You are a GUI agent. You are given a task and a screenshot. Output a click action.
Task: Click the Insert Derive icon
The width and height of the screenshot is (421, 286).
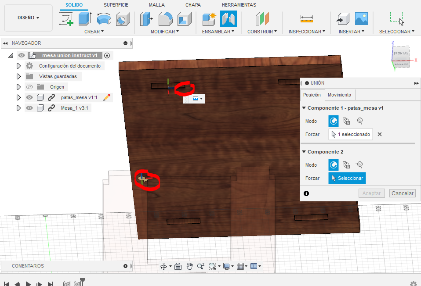[343, 19]
